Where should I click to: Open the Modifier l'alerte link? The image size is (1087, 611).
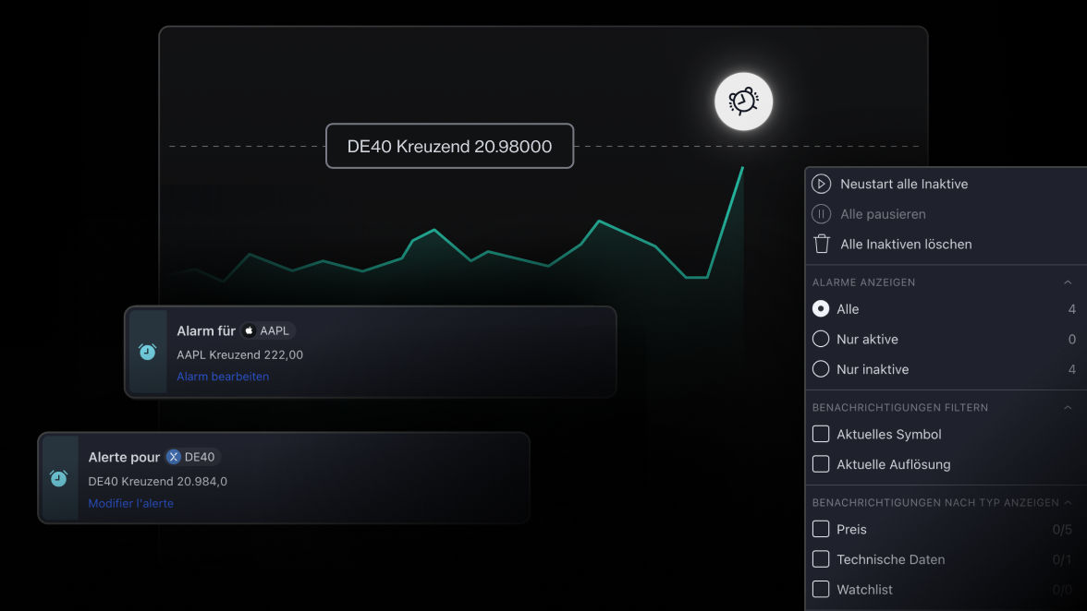point(130,503)
